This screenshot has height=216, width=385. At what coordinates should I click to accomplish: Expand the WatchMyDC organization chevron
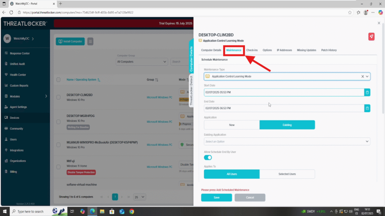click(33, 39)
